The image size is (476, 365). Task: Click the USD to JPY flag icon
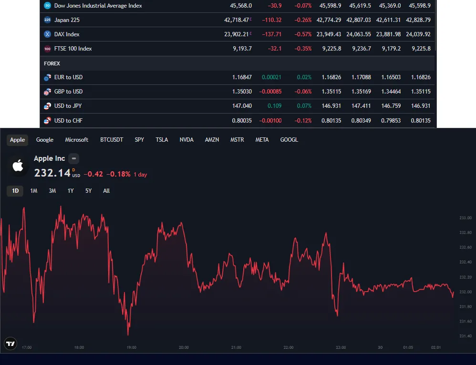pyautogui.click(x=47, y=106)
